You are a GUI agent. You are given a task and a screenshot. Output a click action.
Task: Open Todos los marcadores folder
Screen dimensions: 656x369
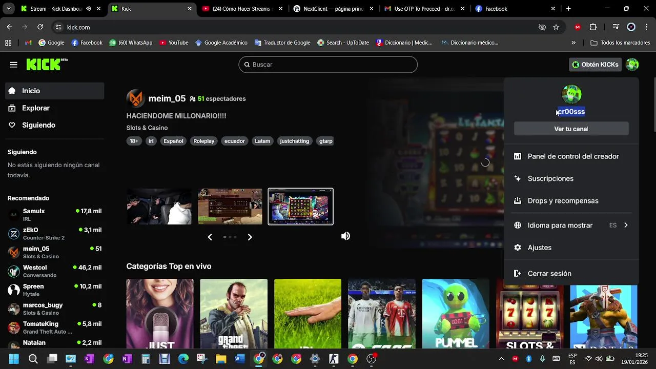[621, 43]
